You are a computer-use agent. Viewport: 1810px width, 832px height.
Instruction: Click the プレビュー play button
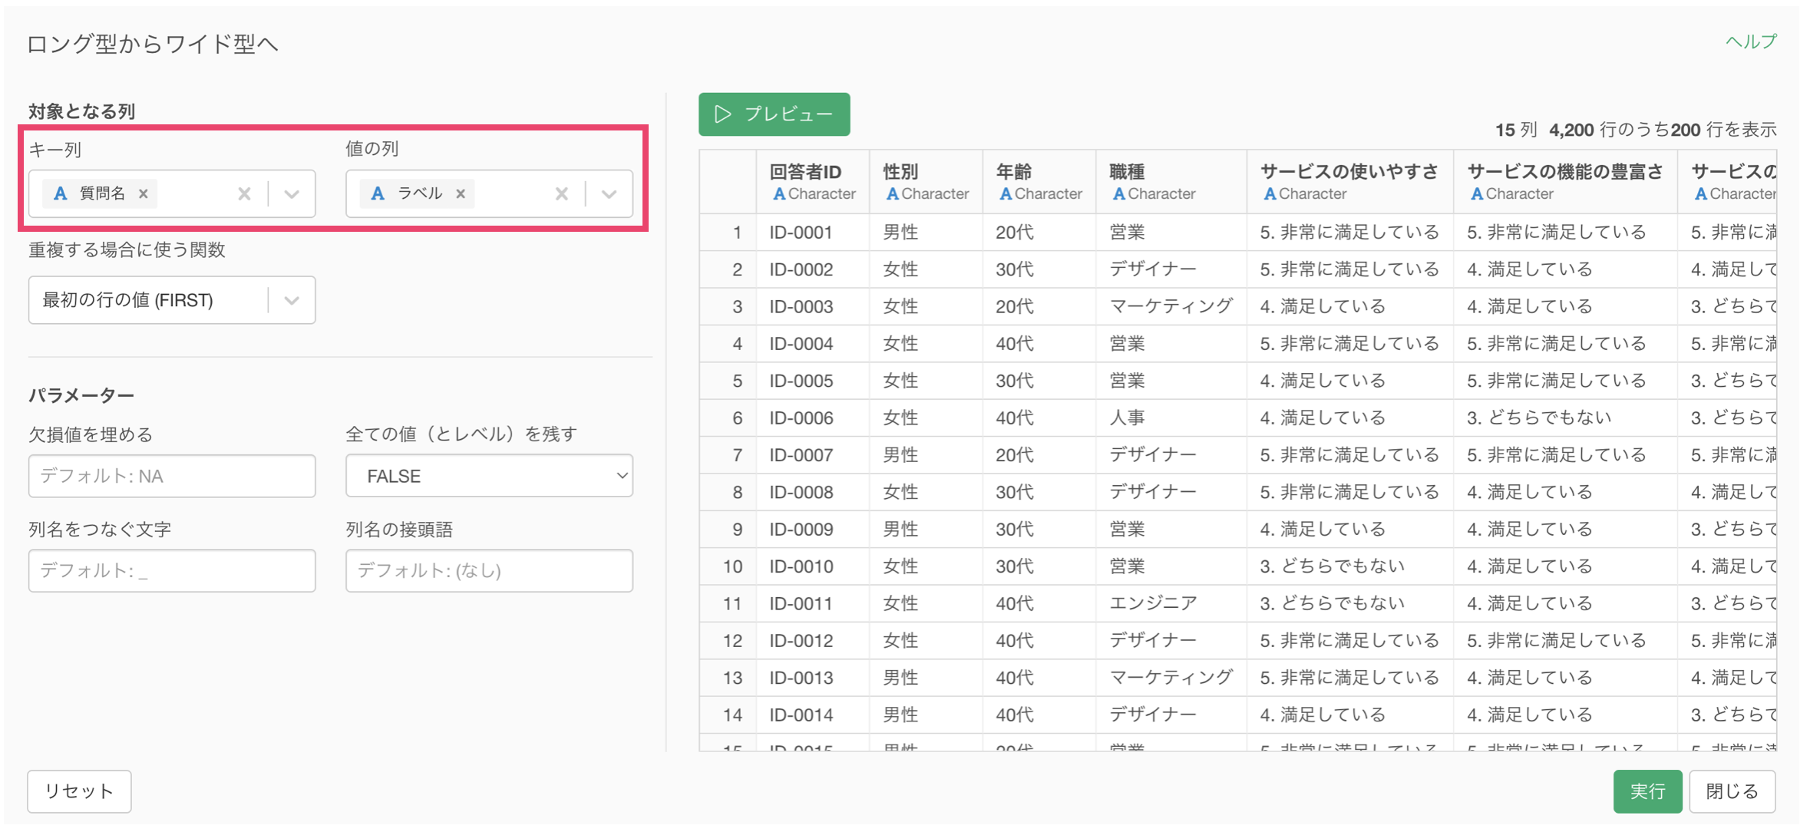tap(774, 114)
